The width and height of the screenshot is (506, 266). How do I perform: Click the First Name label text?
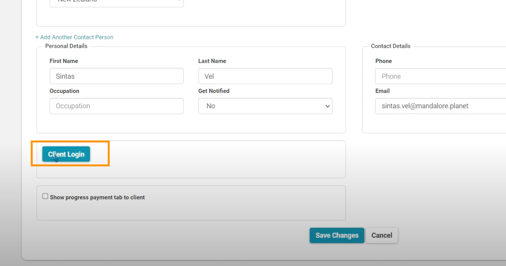point(64,61)
